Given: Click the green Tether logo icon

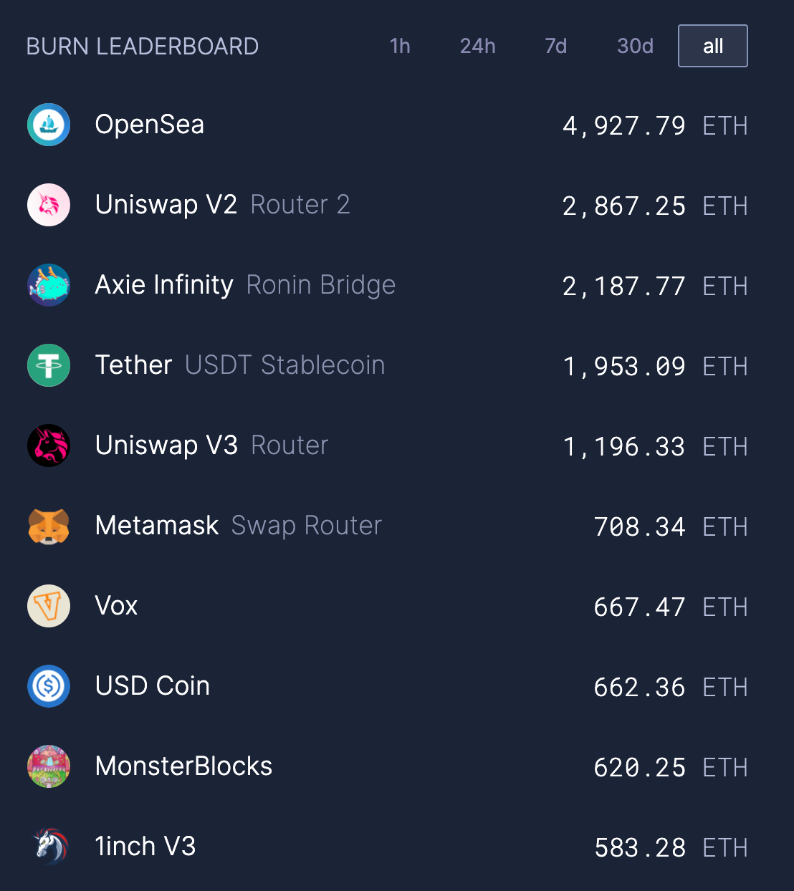Looking at the screenshot, I should pyautogui.click(x=49, y=365).
